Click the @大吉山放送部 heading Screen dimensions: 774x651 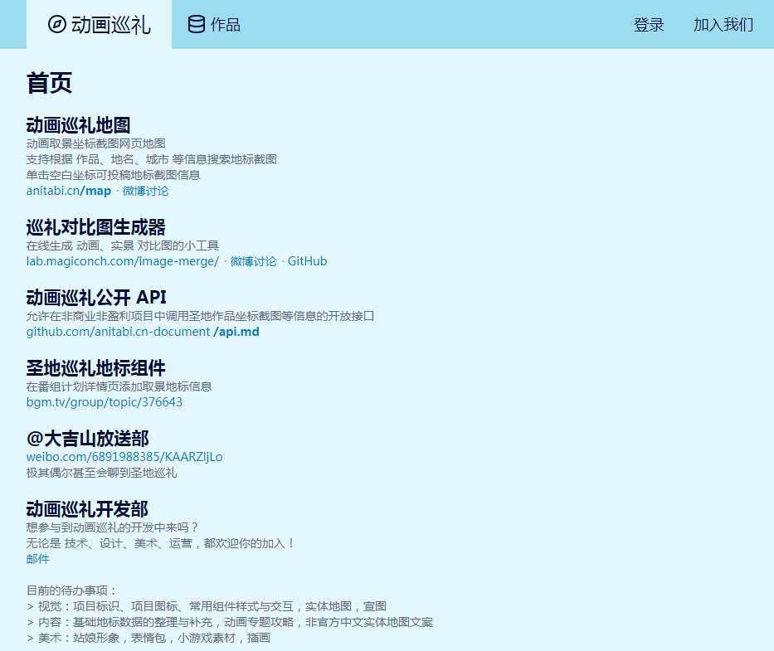pyautogui.click(x=88, y=438)
